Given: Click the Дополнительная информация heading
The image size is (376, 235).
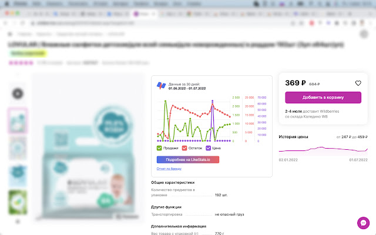Looking at the screenshot, I should [x=179, y=226].
